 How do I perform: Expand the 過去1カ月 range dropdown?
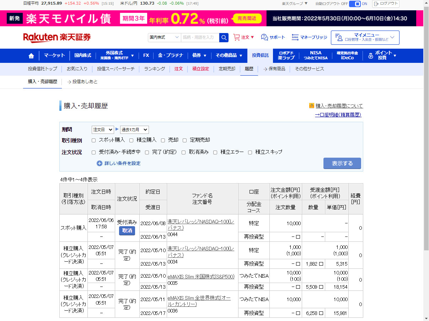134,130
